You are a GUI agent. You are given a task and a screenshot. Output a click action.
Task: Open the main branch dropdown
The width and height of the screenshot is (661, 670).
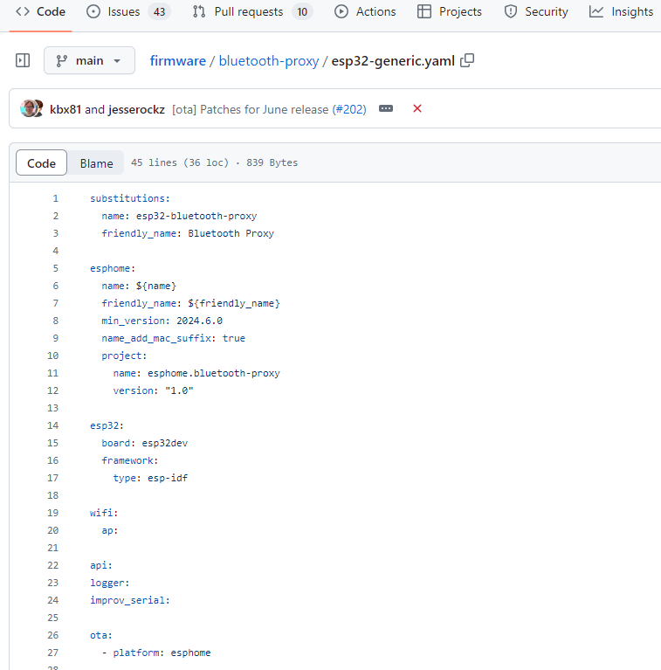tap(89, 60)
